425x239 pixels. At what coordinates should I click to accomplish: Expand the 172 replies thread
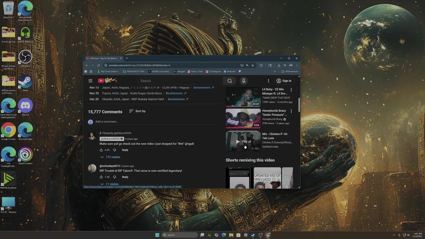(110, 157)
